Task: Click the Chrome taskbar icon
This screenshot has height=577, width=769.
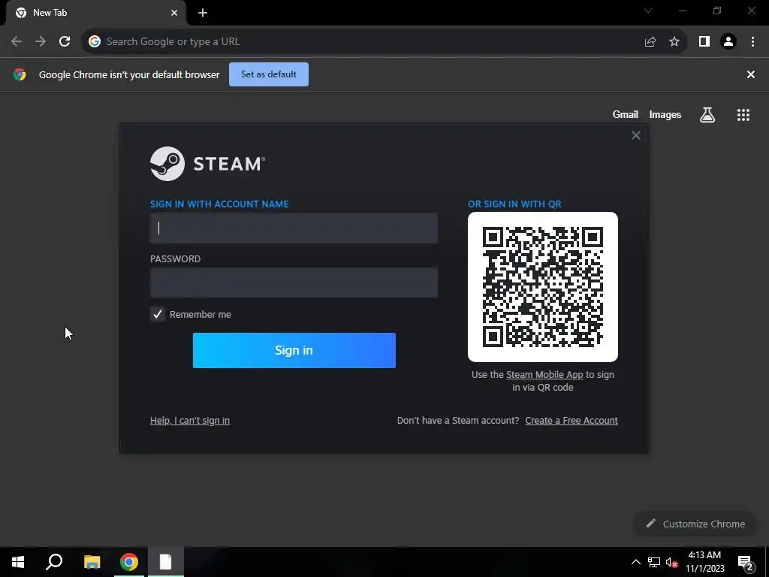Action: [x=129, y=562]
